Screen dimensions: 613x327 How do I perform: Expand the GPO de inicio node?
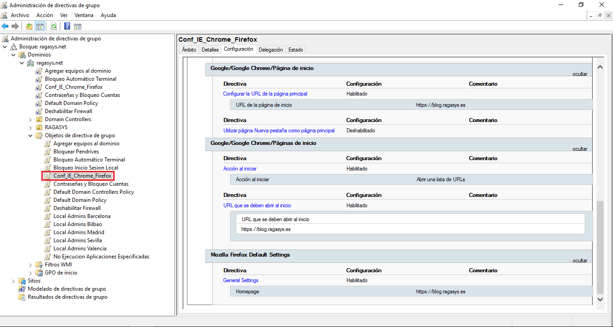tap(31, 273)
